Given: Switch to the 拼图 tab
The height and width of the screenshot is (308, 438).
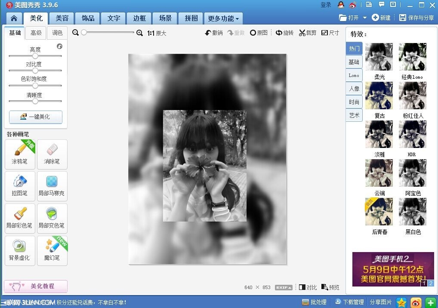Looking at the screenshot, I should 191,18.
